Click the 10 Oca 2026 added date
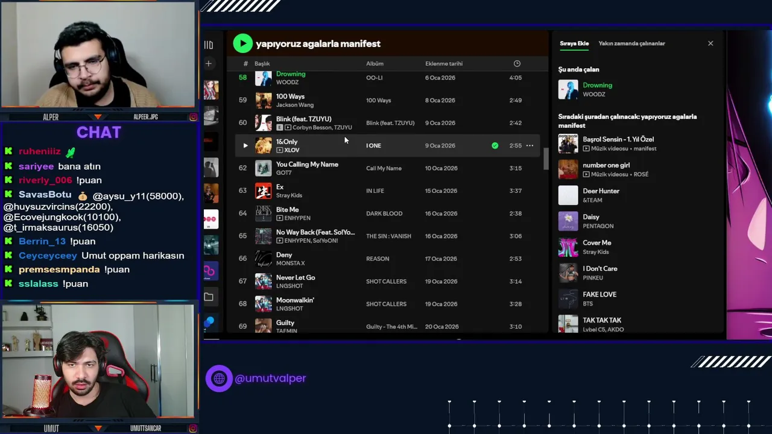Screen dimensions: 772x434 [x=441, y=168]
